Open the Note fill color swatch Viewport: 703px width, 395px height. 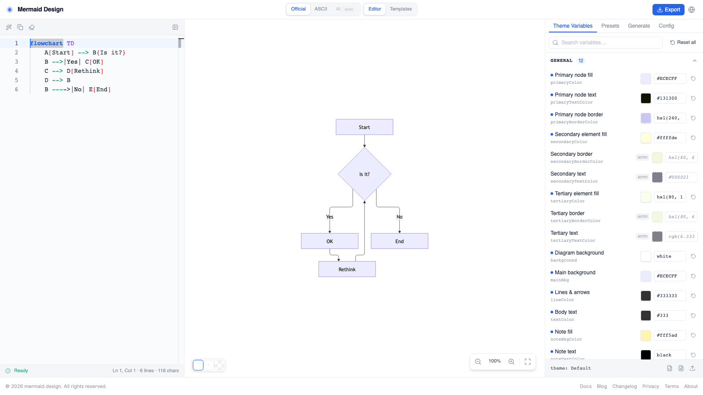[646, 335]
